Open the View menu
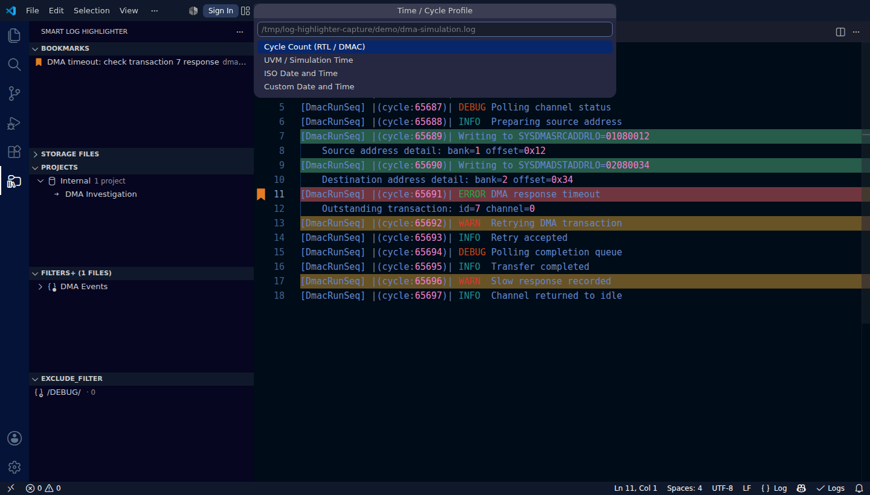This screenshot has width=870, height=495. coord(129,10)
